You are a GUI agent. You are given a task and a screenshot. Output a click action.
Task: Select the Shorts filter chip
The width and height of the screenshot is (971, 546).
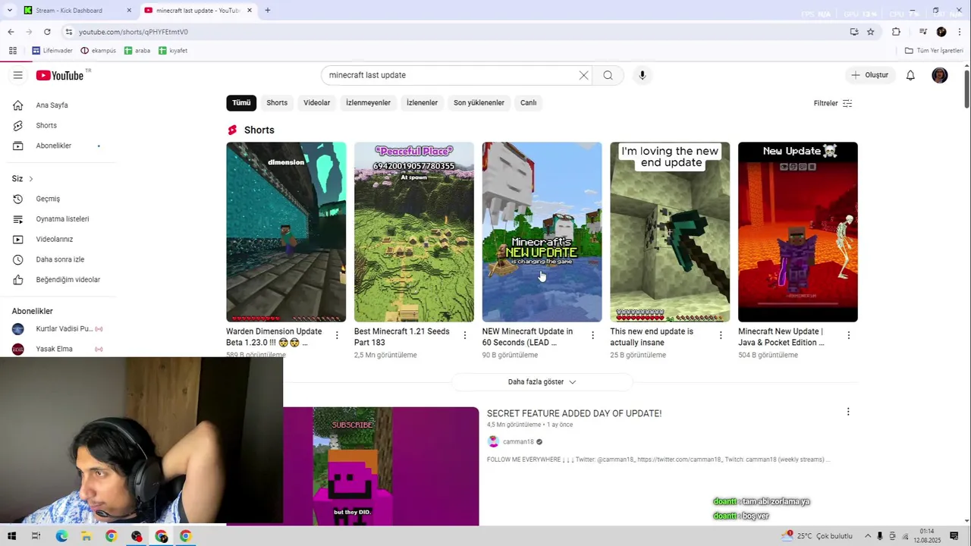click(277, 102)
